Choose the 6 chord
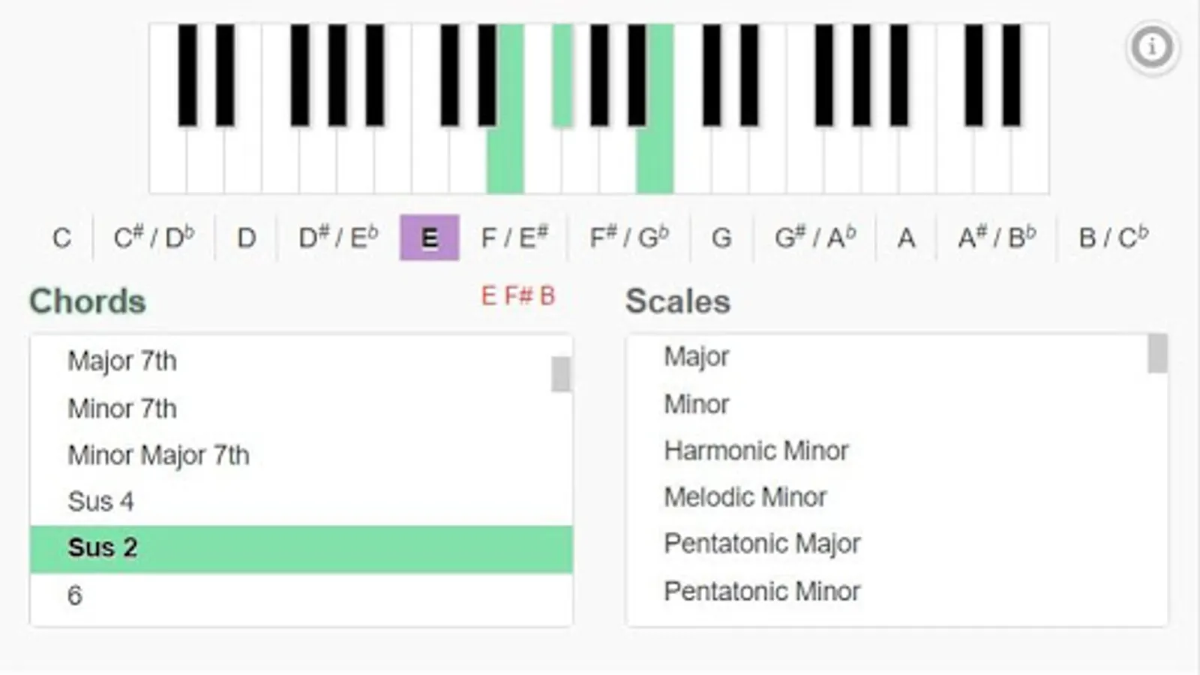 75,596
